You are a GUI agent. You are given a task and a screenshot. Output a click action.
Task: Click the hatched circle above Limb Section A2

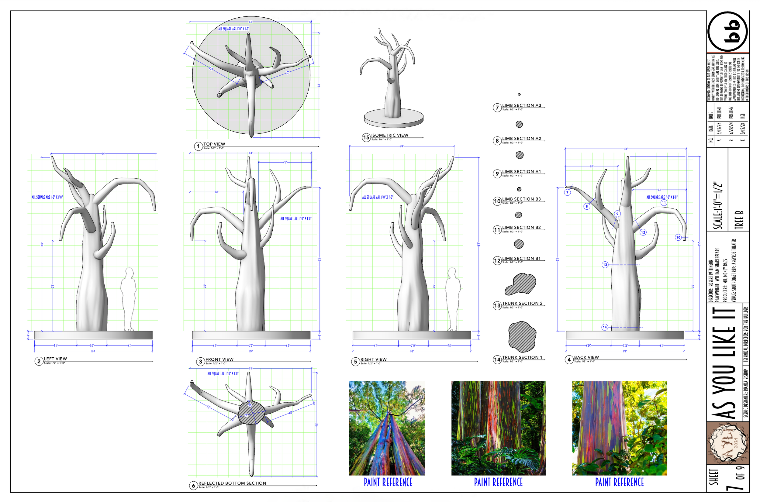pyautogui.click(x=519, y=124)
